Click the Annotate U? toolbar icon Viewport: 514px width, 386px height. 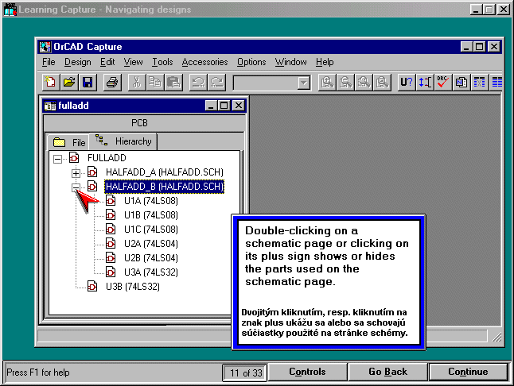pyautogui.click(x=407, y=82)
